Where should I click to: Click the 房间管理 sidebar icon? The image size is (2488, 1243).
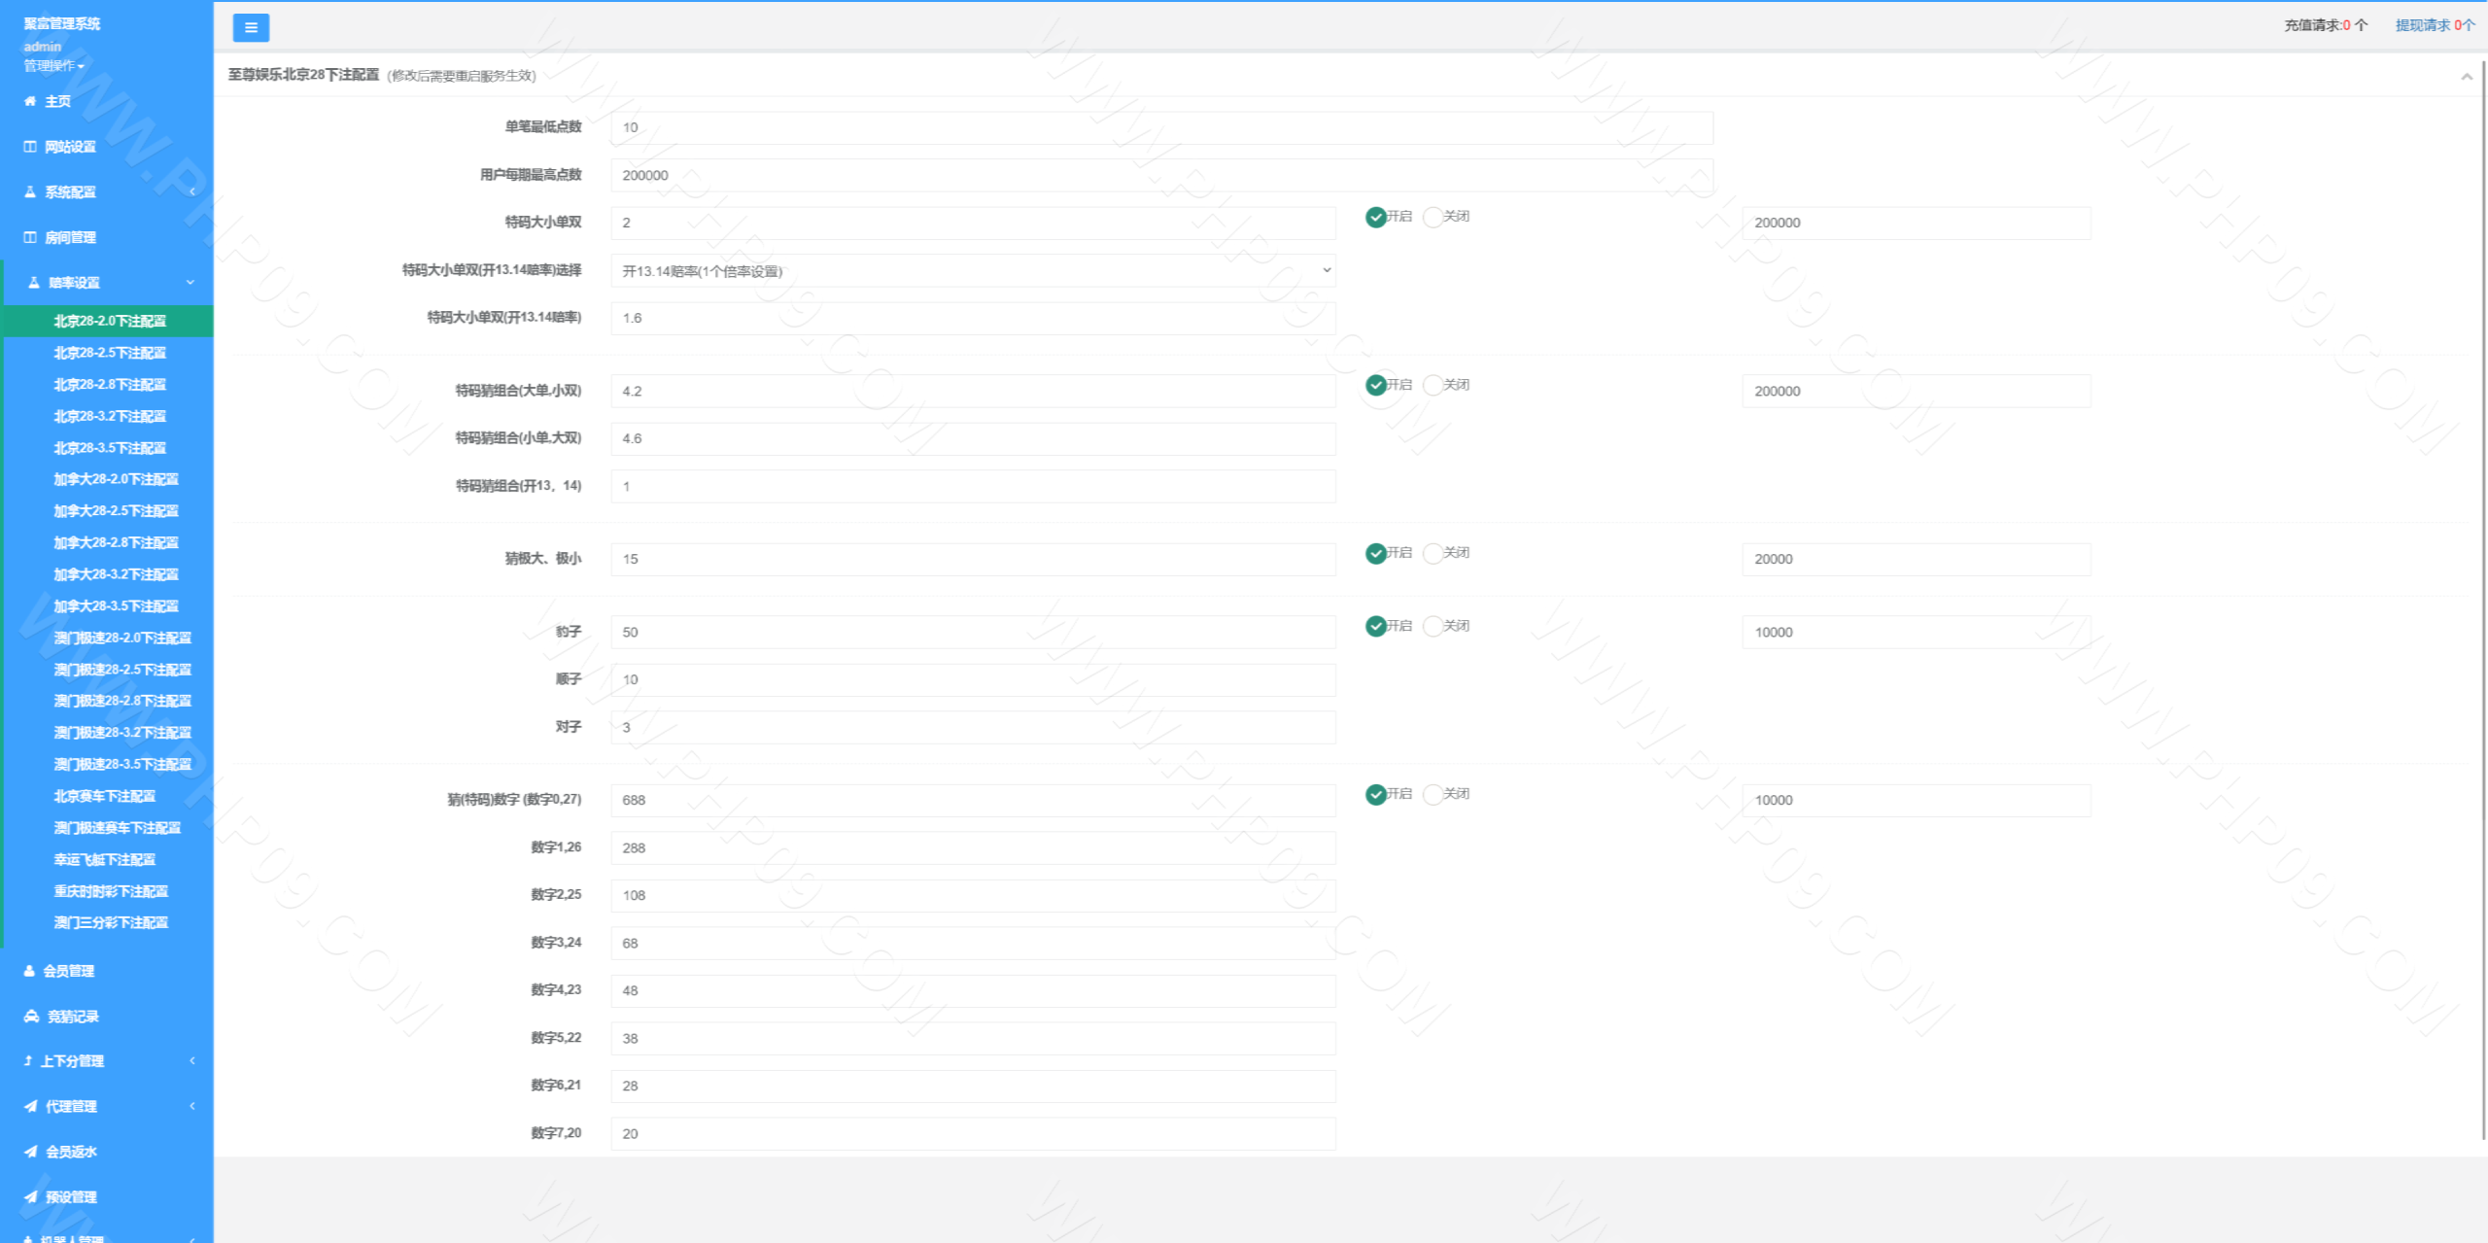(x=30, y=237)
